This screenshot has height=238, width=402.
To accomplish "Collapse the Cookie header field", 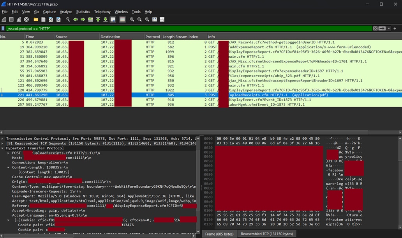I will pyautogui.click(x=8, y=220).
